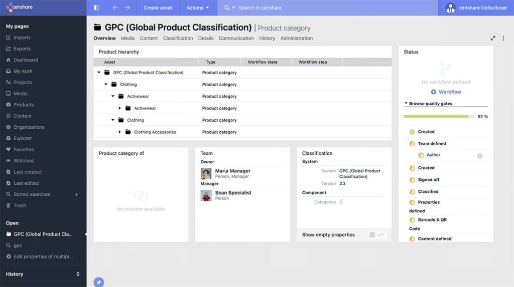Expand the Clothing Accessories tree row
The height and width of the screenshot is (287, 514).
(119, 132)
